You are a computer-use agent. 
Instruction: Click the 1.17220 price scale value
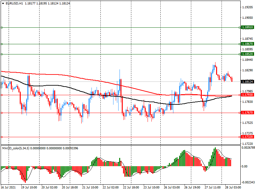tap(248, 144)
